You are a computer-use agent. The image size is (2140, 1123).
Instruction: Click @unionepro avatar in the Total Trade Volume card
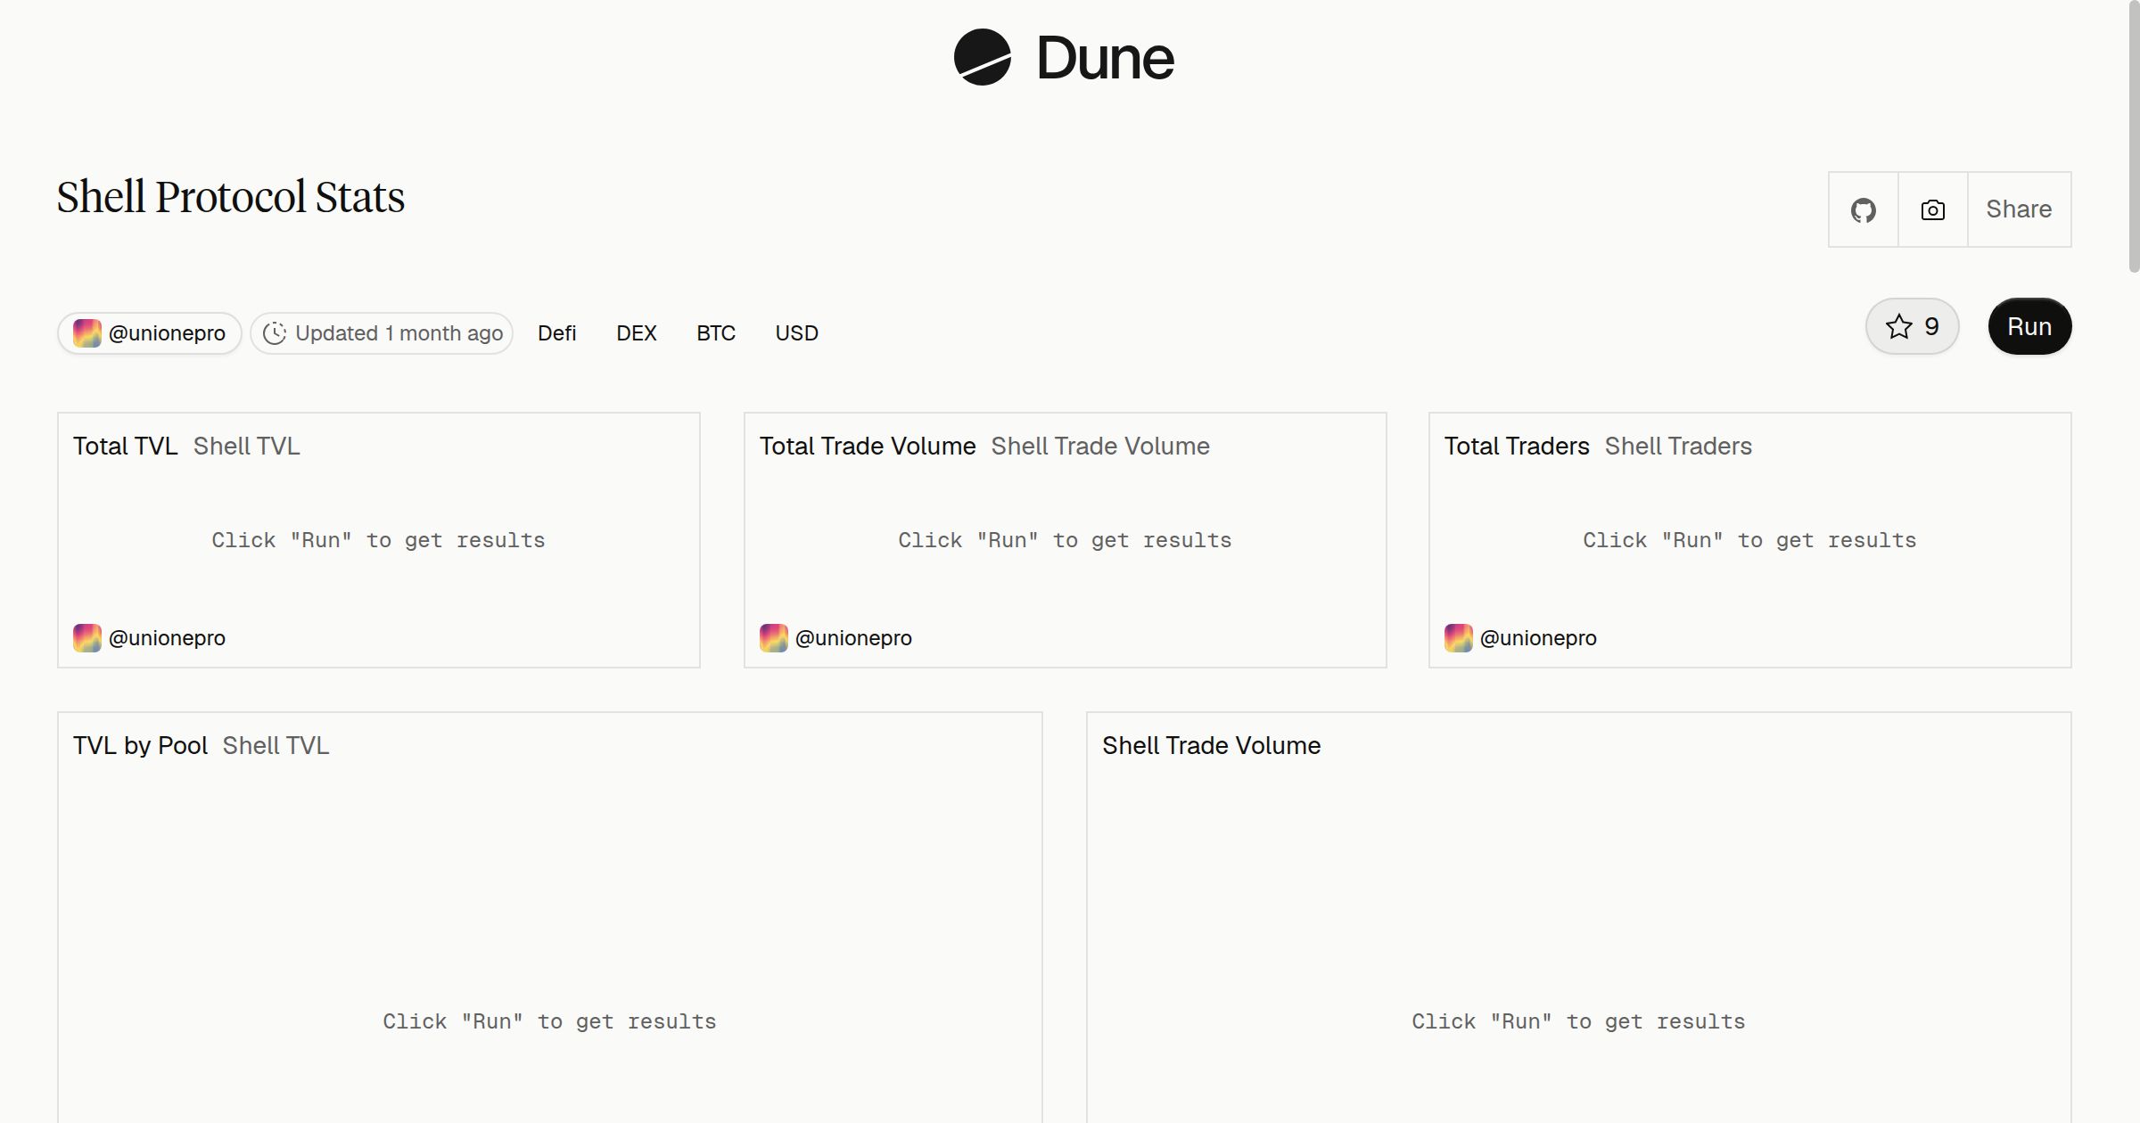point(774,638)
